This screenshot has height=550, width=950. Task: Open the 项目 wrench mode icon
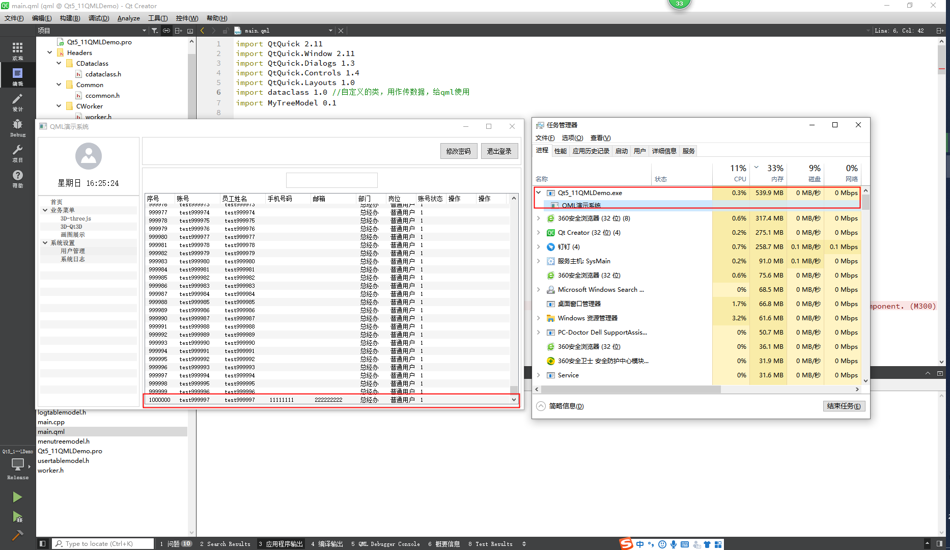click(x=18, y=152)
